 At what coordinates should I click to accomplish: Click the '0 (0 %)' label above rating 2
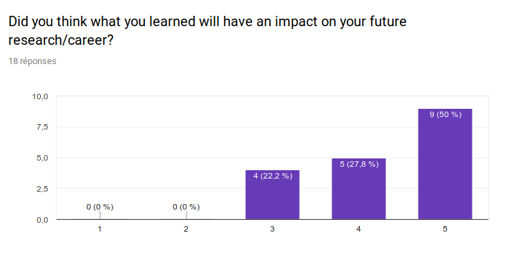point(186,207)
